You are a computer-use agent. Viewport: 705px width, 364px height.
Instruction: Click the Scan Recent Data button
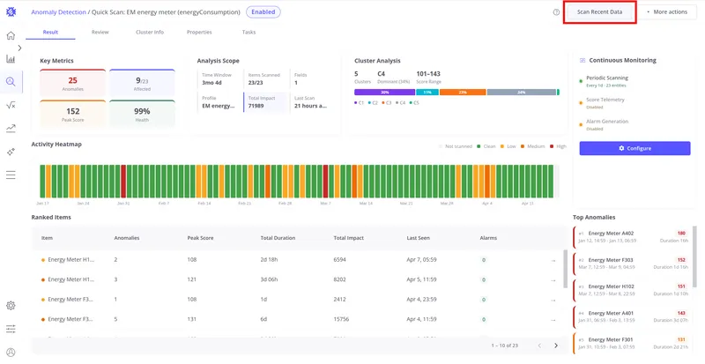click(600, 12)
